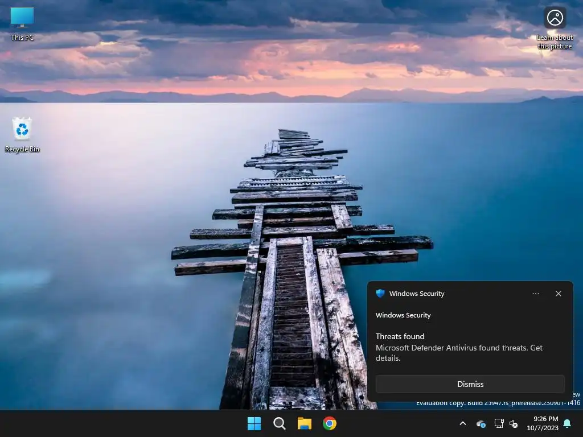Dismiss the Windows Security notification

[470, 384]
